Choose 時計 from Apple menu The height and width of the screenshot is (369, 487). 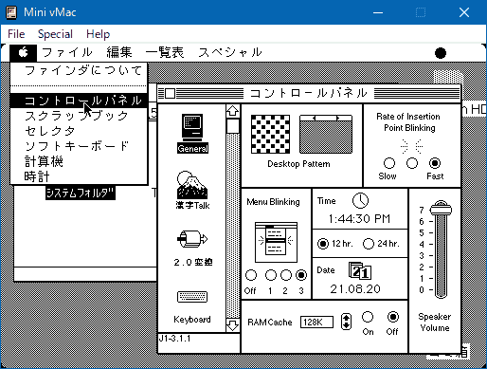tap(79, 176)
